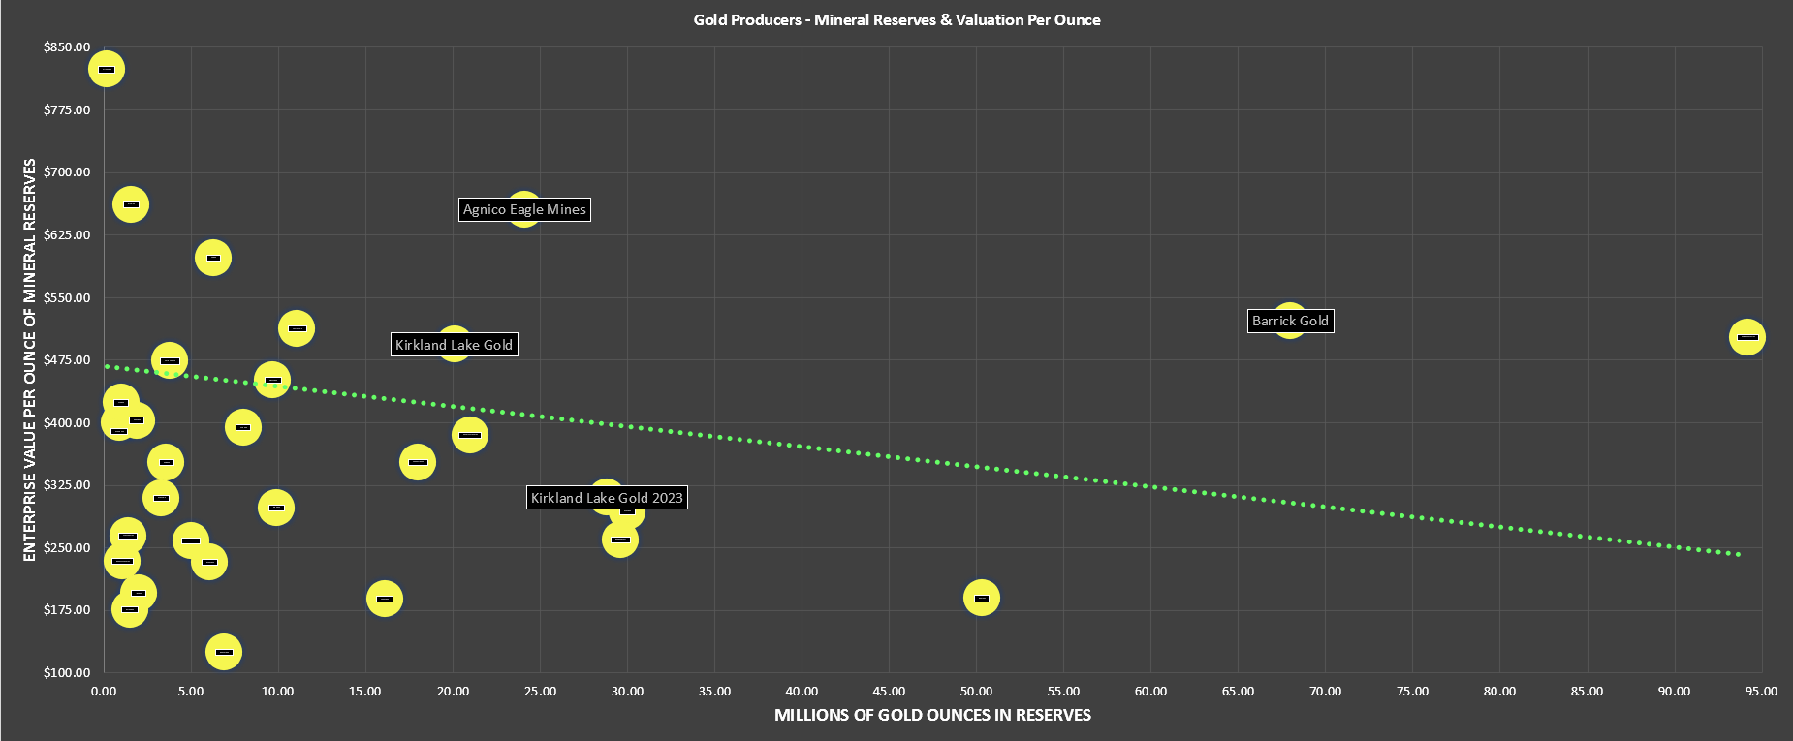Select the yellow bubble at 50 million ounces
The height and width of the screenshot is (741, 1793).
click(982, 598)
